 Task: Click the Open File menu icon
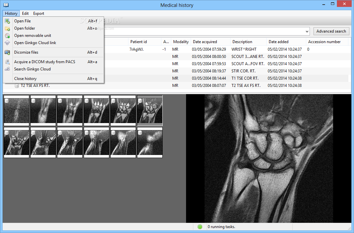click(x=7, y=21)
